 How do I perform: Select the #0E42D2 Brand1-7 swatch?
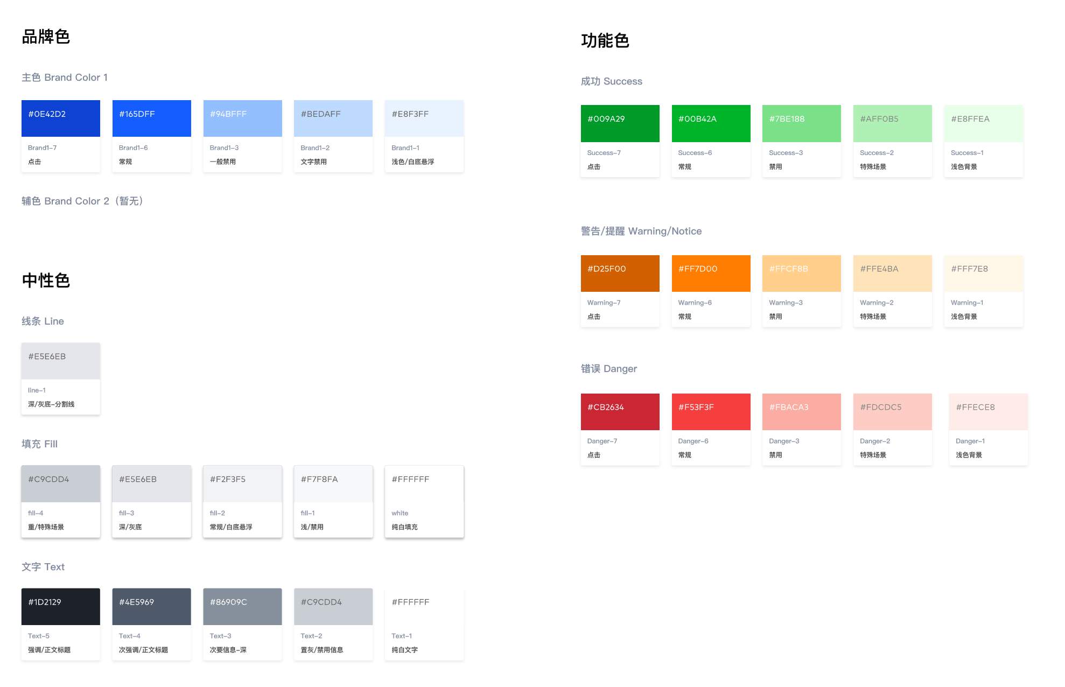61,118
